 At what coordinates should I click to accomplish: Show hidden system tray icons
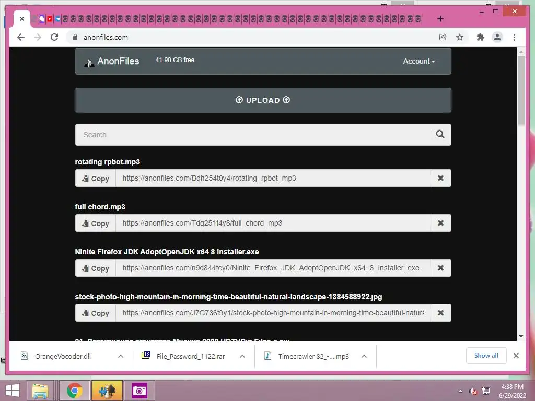[460, 391]
